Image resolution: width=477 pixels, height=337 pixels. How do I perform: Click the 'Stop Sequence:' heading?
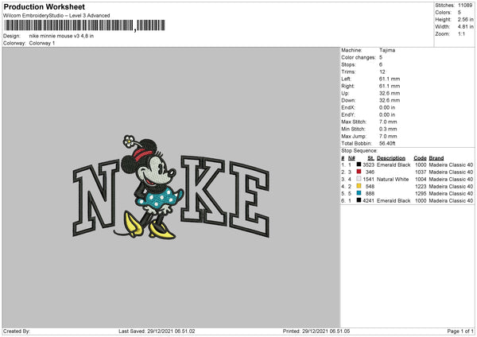pos(359,150)
